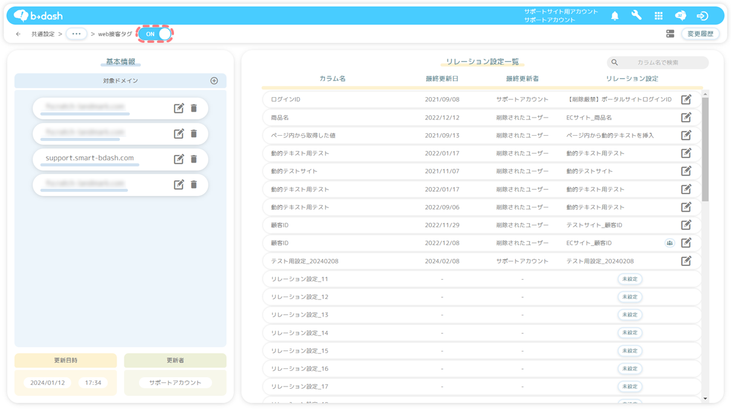Click 未設定 for リレーション設定_13
The width and height of the screenshot is (731, 410).
pos(630,315)
